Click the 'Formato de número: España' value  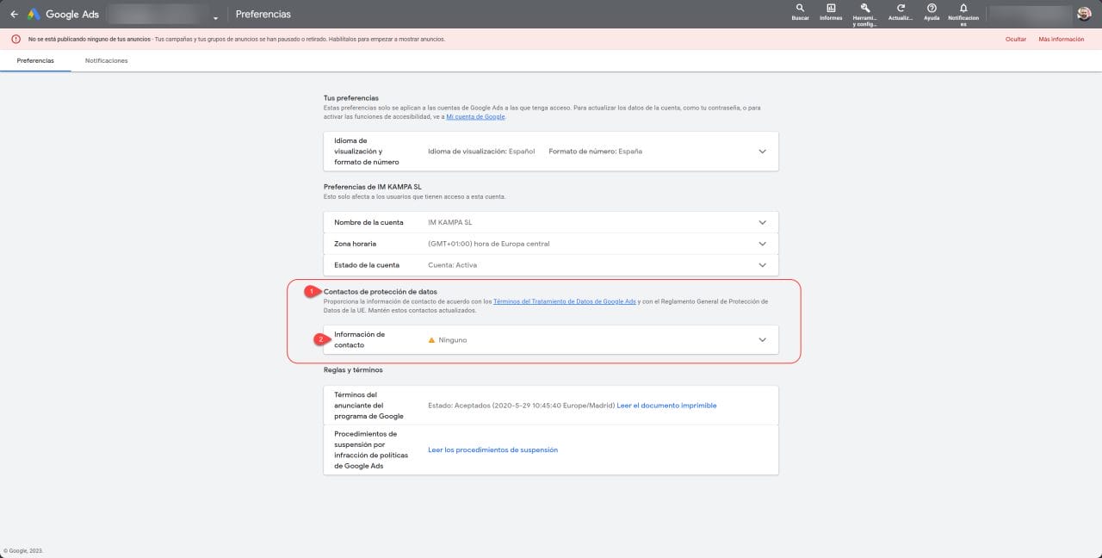tap(596, 152)
